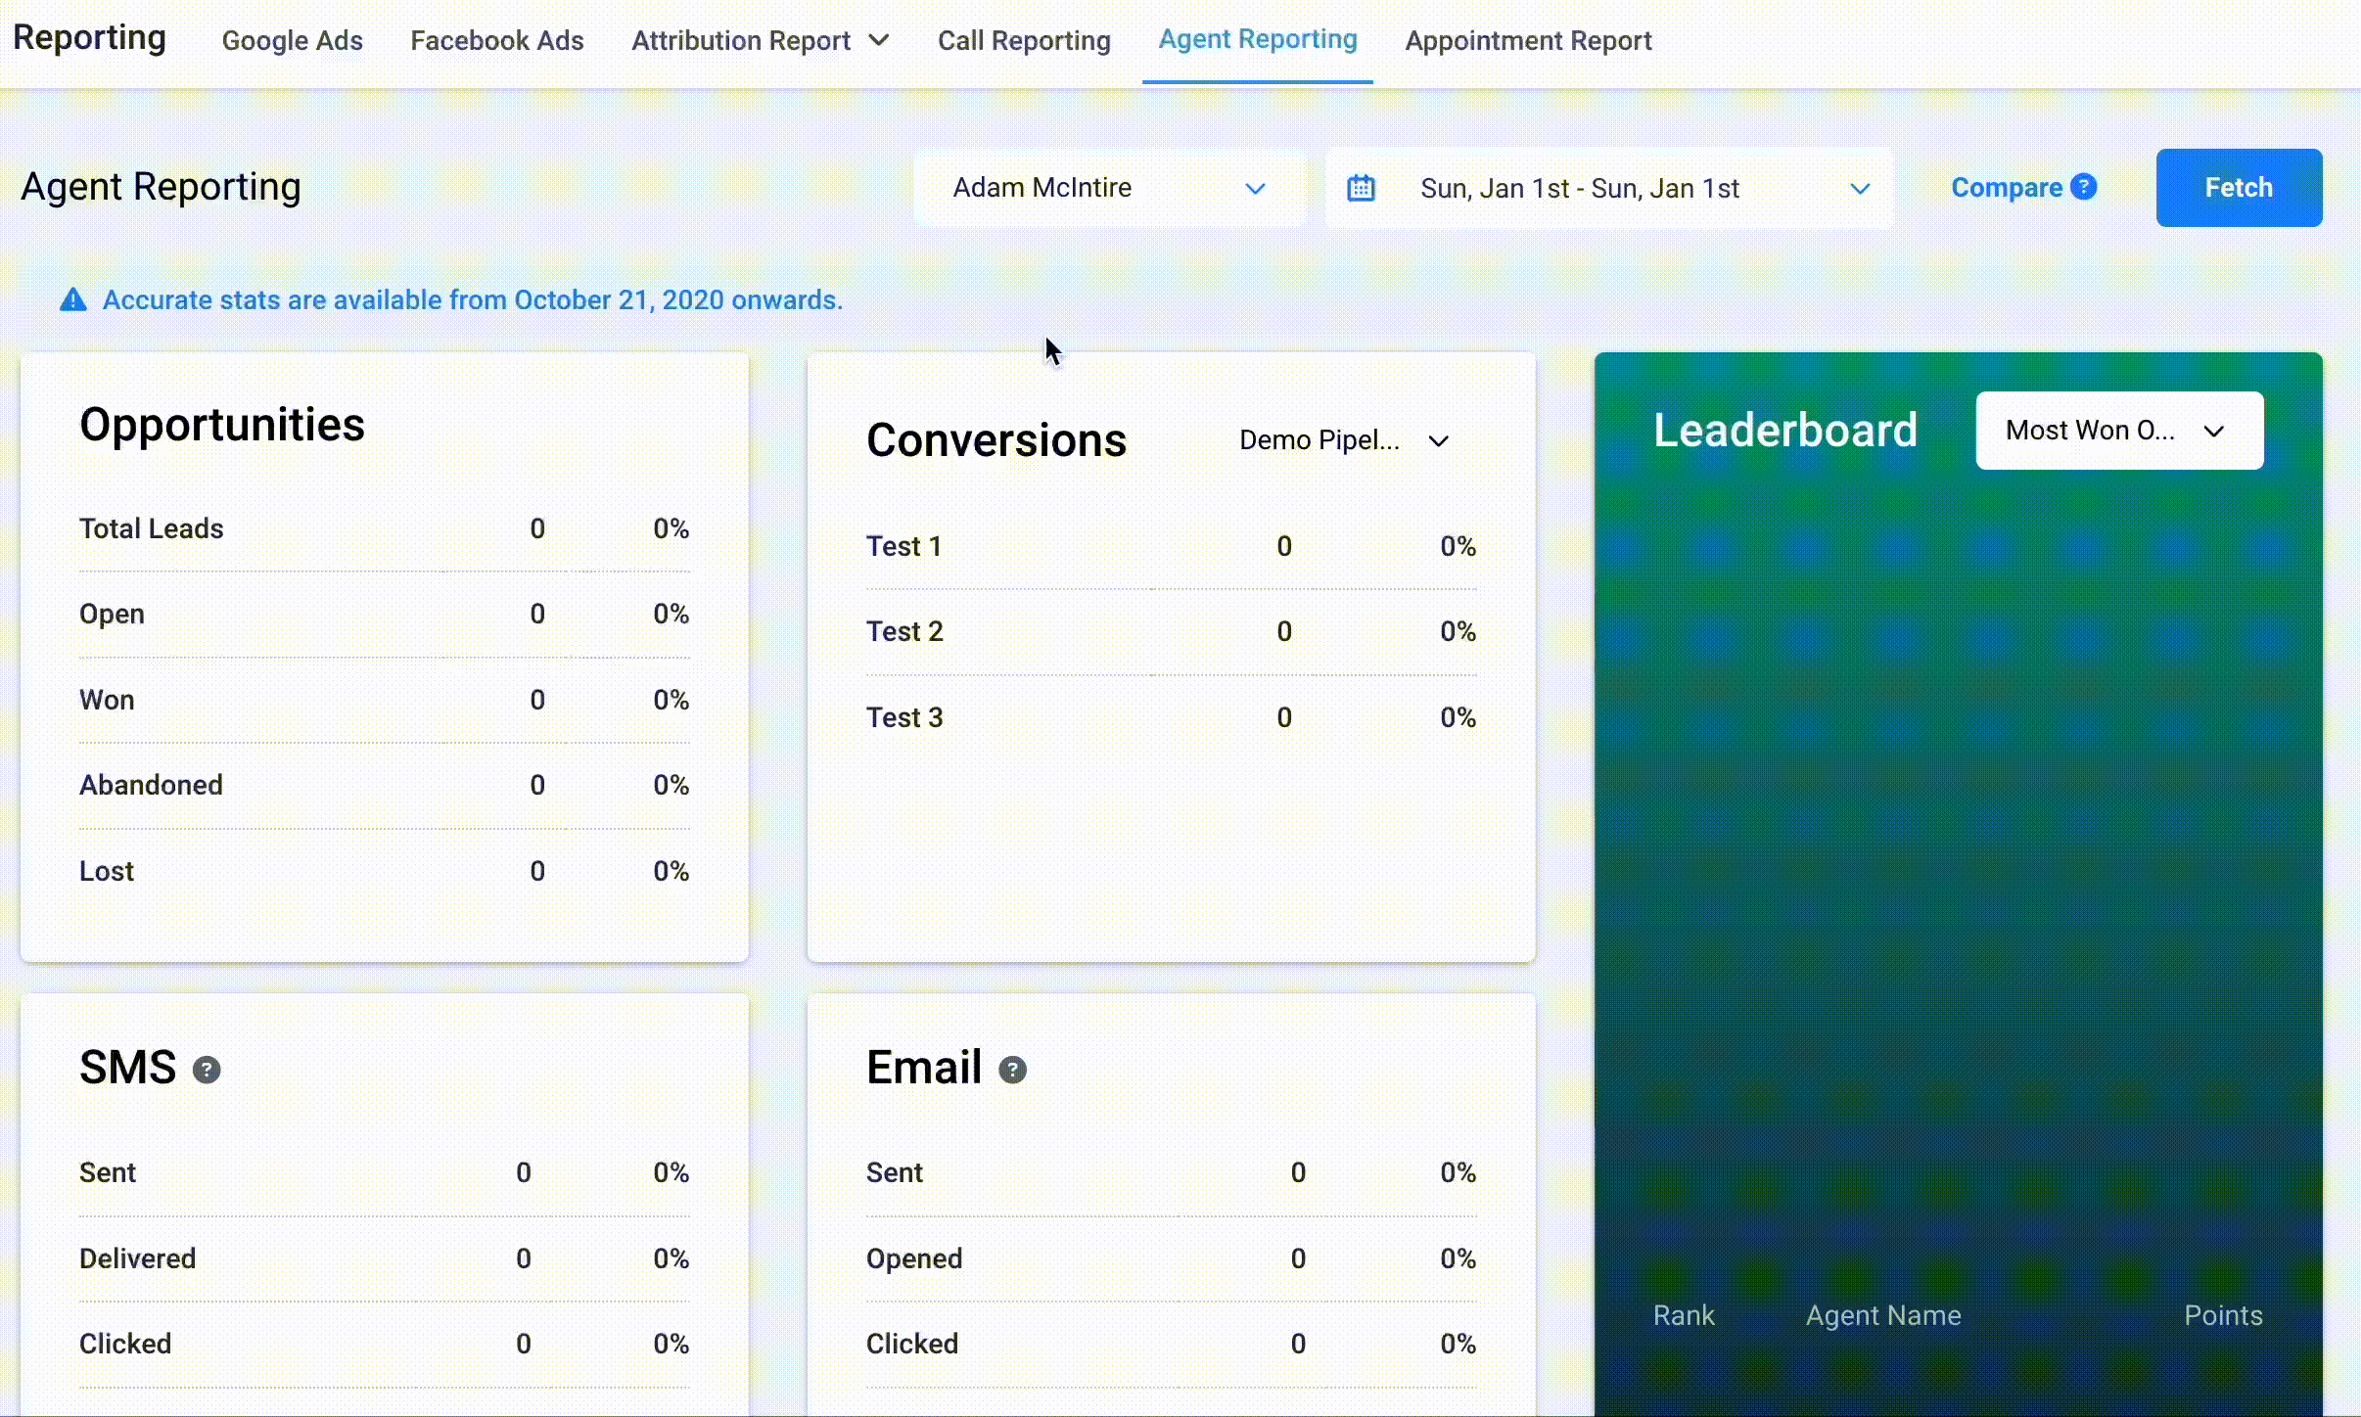Viewport: 2361px width, 1417px height.
Task: Click the calendar icon in date picker
Action: tap(1361, 188)
